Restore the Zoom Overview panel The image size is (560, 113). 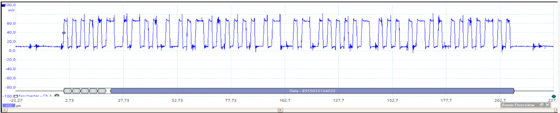[x=542, y=105]
